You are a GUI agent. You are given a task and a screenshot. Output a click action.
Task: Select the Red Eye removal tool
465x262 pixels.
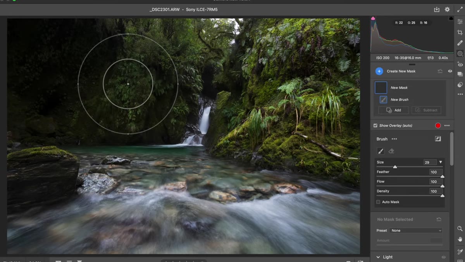pos(460,64)
